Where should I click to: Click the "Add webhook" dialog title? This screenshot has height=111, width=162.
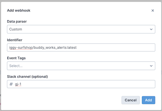coord(19,11)
